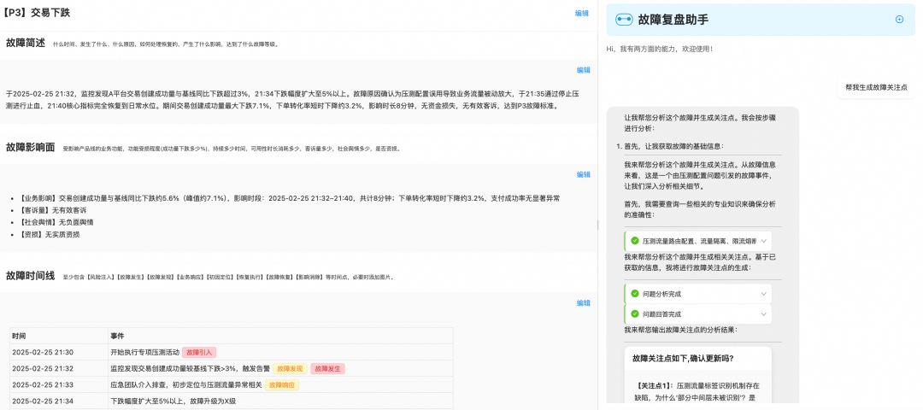923x410 pixels.
Task: Click the divider handle between the two panels
Action: (598, 225)
